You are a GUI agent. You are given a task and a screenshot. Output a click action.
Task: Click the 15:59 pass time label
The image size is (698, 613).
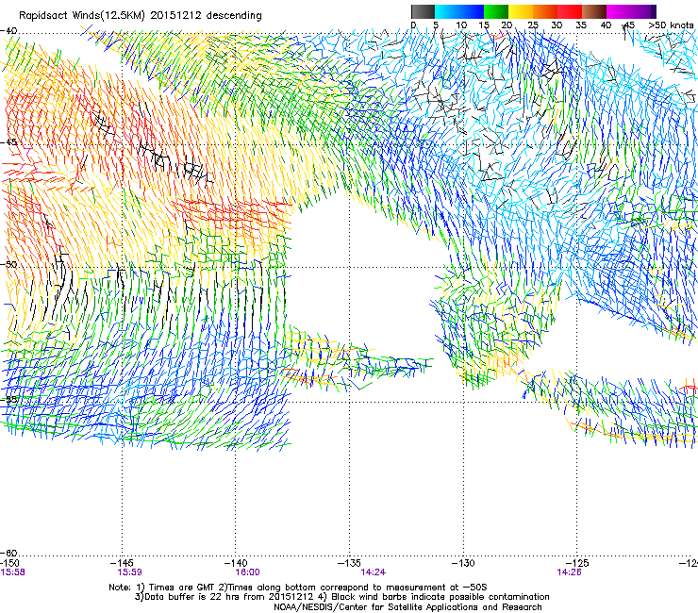click(129, 572)
